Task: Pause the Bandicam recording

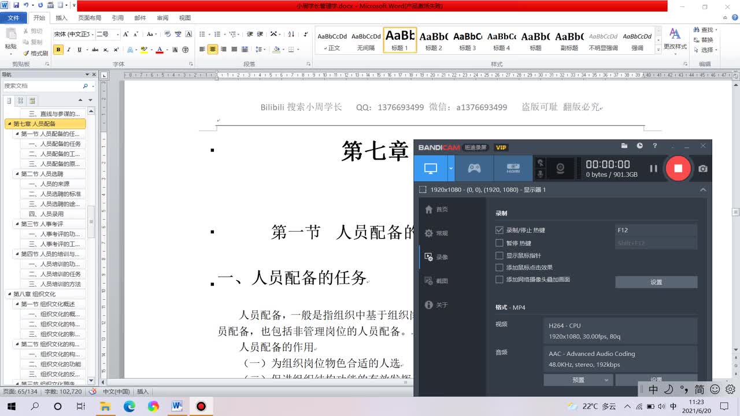Action: [653, 169]
